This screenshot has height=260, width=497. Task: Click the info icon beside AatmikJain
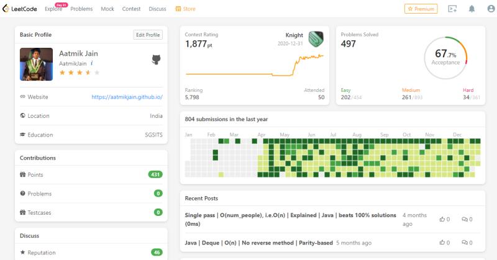tap(92, 63)
